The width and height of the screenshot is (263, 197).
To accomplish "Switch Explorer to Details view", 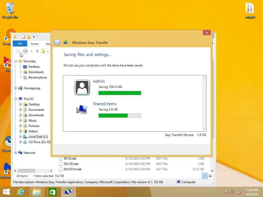I will 205,176.
